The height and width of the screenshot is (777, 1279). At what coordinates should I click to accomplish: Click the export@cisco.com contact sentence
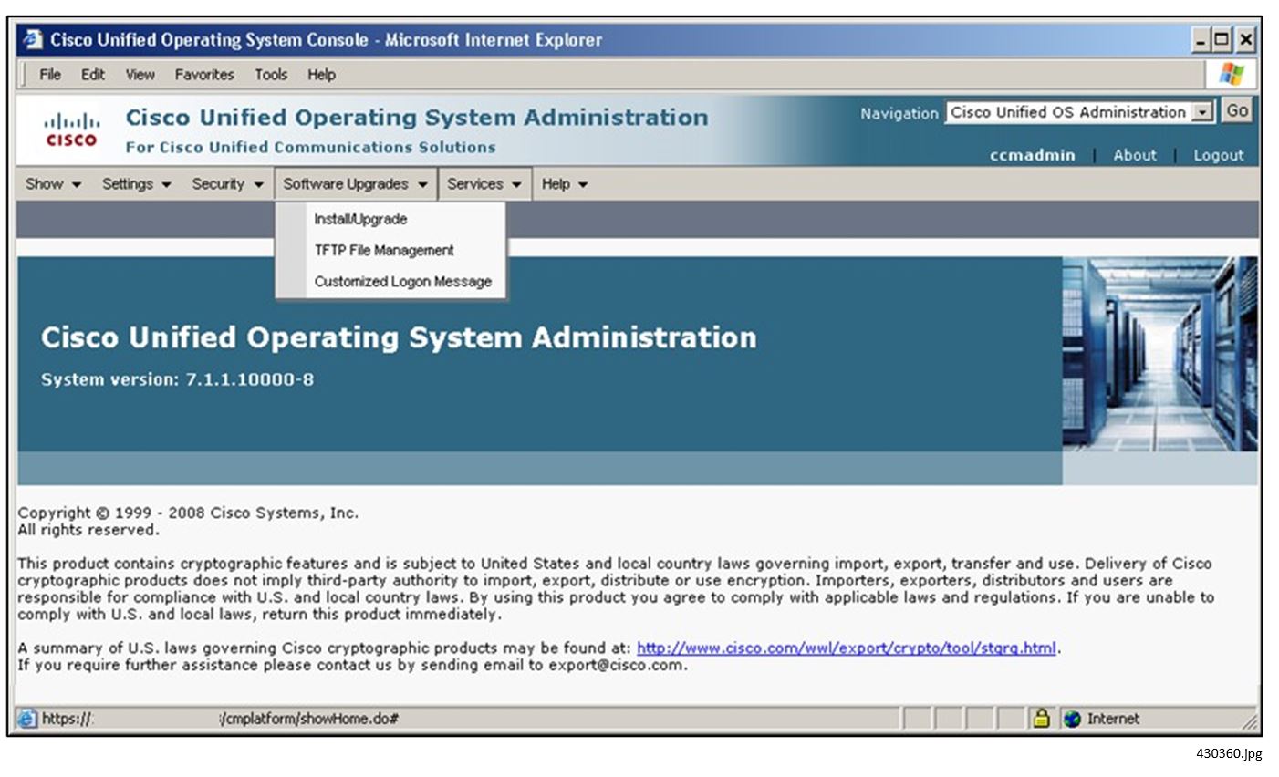pos(353,665)
